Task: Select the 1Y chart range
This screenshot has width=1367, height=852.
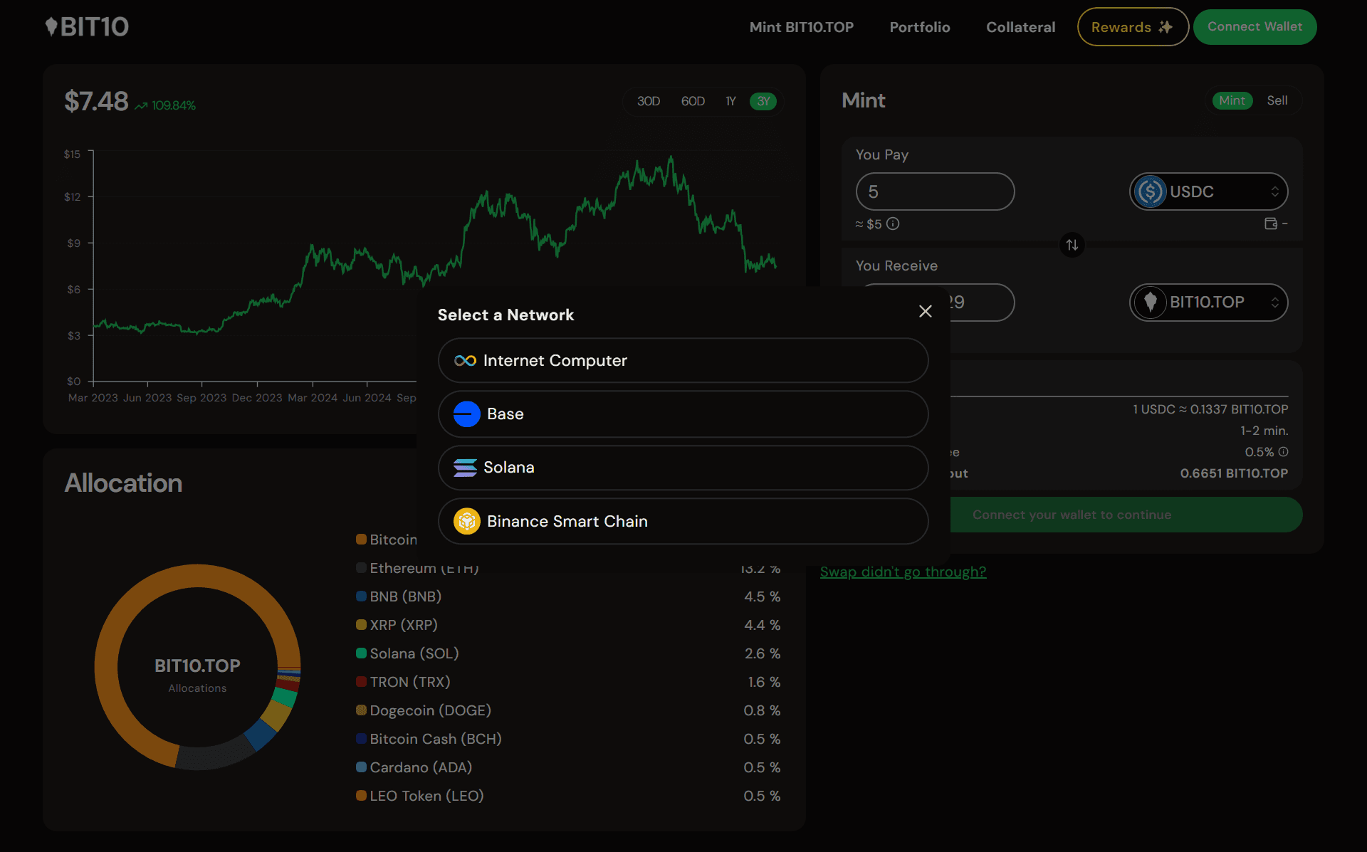Action: (x=730, y=101)
